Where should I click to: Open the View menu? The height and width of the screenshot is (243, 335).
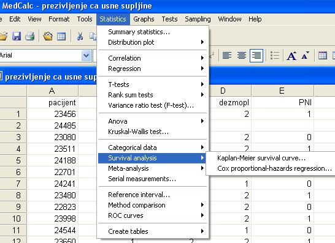tap(34, 19)
